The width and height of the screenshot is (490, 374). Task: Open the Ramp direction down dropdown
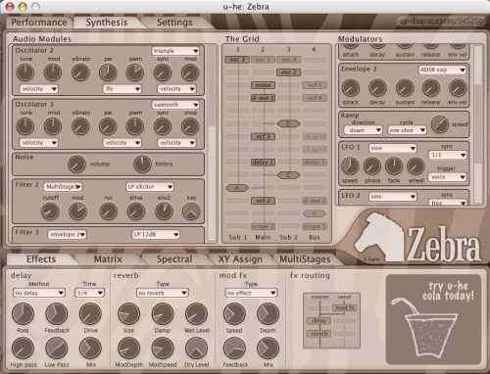pos(363,130)
